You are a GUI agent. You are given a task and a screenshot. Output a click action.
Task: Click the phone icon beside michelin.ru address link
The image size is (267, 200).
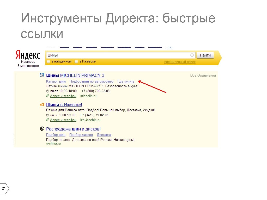[47, 96]
